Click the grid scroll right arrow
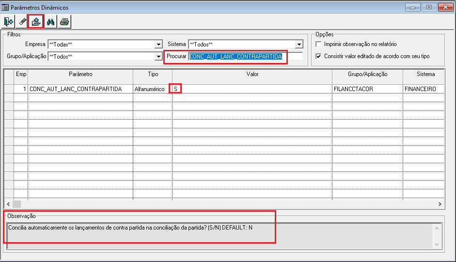Image resolution: width=456 pixels, height=262 pixels. 440,204
